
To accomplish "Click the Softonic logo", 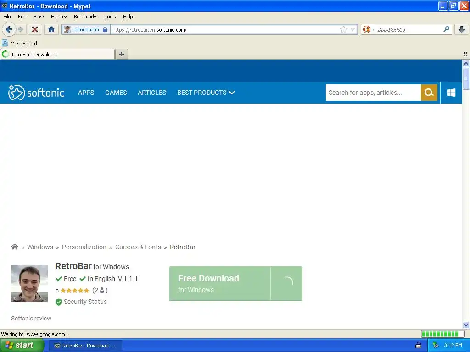I will [x=36, y=93].
